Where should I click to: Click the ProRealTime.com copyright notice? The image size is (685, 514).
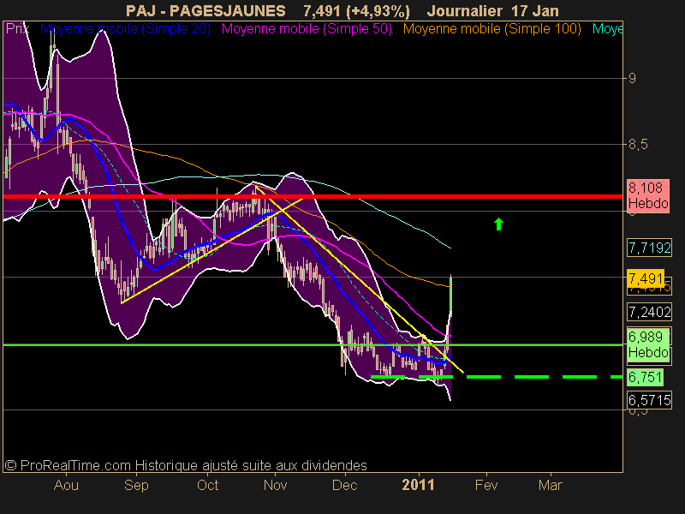coord(186,465)
